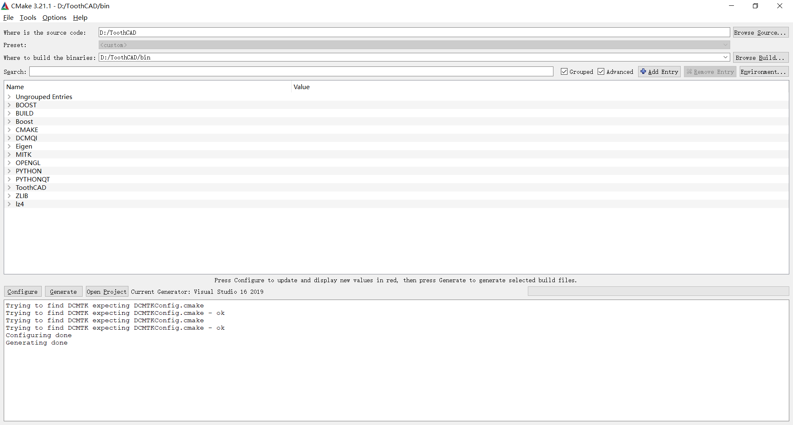Open the binaries path dropdown arrow
The image size is (793, 425).
click(x=725, y=57)
